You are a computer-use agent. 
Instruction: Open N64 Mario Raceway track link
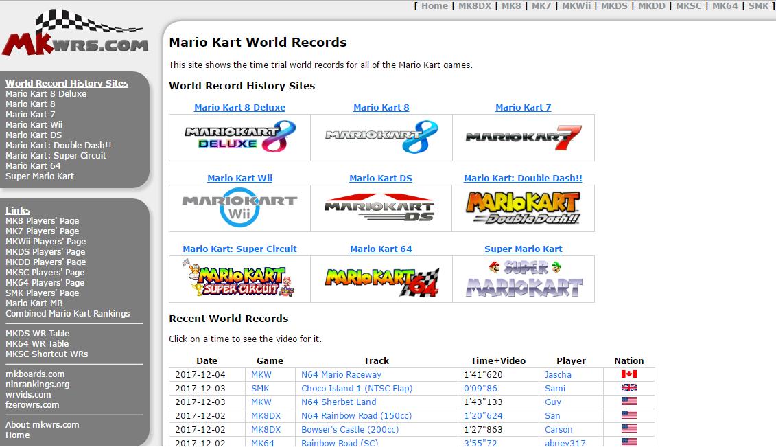(x=342, y=375)
